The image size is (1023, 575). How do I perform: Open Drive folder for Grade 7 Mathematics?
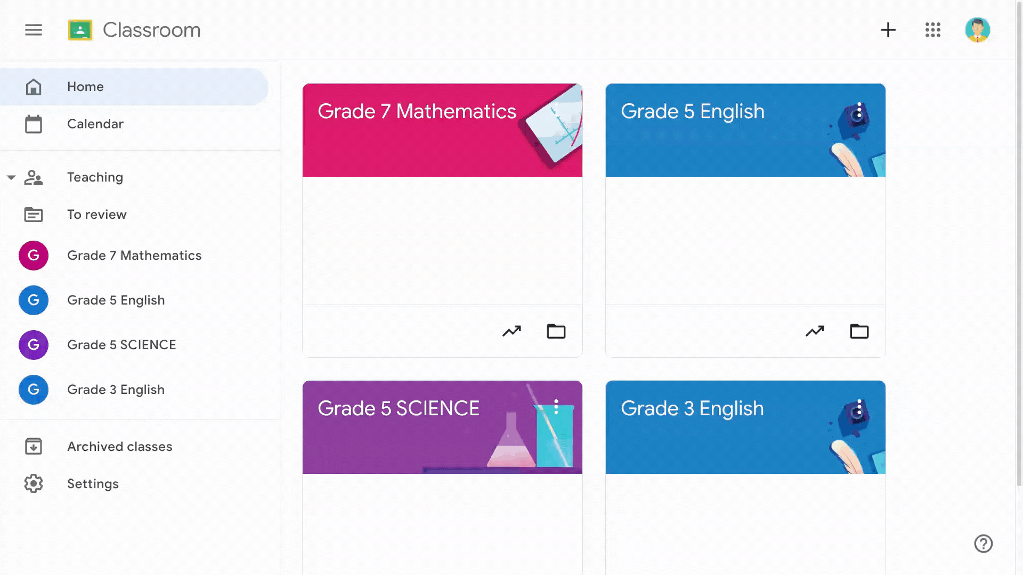tap(556, 331)
